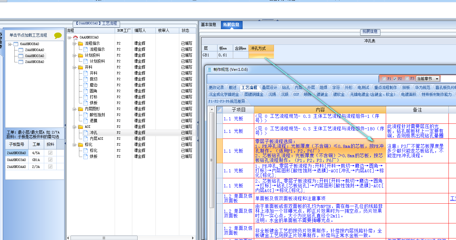The height and width of the screenshot is (240, 456).
Task: Click the orange 冲孔方式 cell for GB1
Action: (261, 55)
